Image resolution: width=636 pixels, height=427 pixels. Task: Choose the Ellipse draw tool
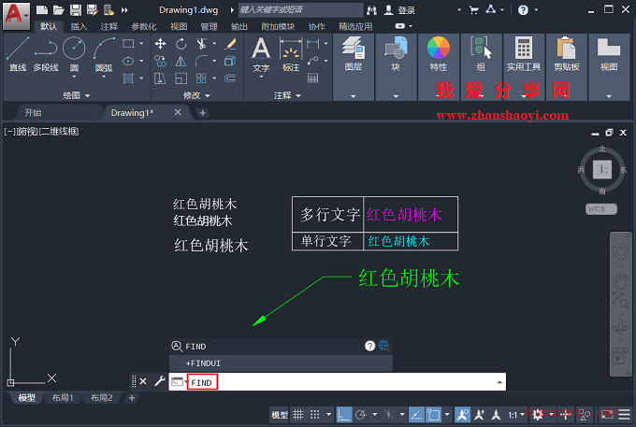click(128, 61)
